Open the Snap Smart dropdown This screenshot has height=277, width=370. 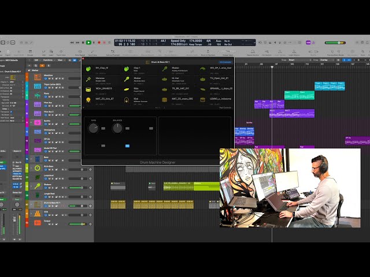click(x=299, y=60)
